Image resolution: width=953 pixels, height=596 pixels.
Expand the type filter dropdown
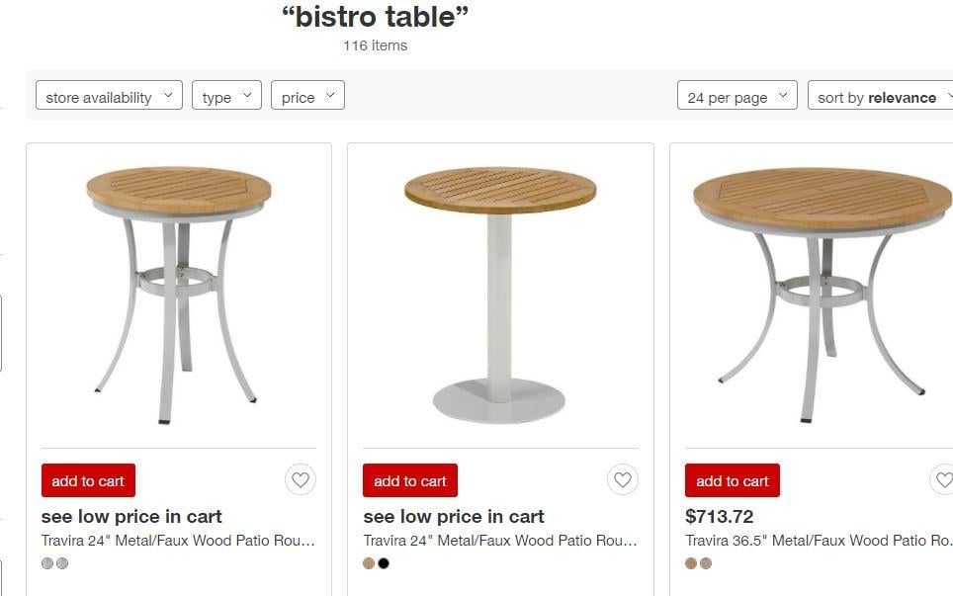(x=226, y=96)
